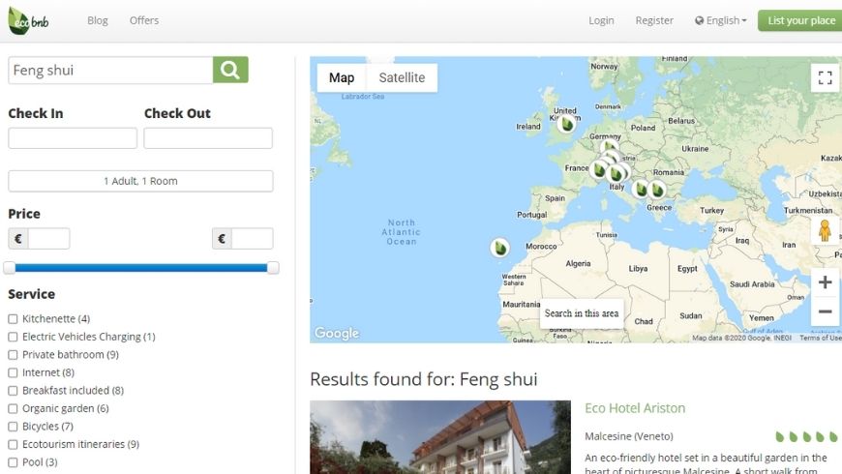Focus the maximum price euro field
Screen dimensions: 842x474
[253, 239]
